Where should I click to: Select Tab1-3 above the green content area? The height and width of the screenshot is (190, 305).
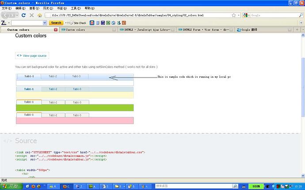(77, 102)
